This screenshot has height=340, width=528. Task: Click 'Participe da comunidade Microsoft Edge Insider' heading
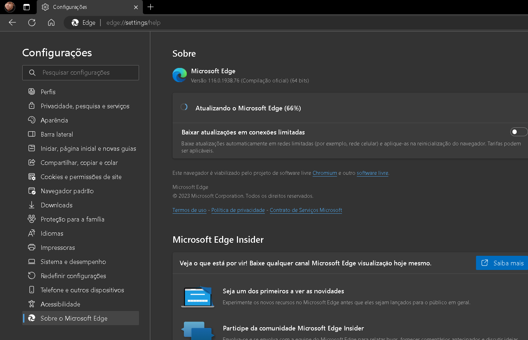(294, 328)
